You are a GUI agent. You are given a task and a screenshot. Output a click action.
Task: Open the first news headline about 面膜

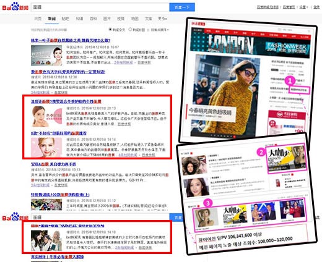71,40
